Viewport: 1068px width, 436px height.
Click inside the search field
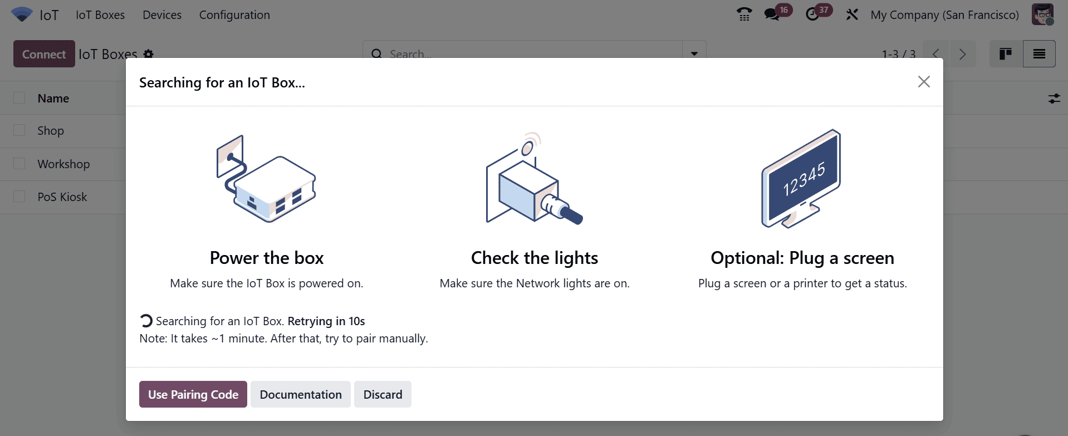[x=501, y=53]
